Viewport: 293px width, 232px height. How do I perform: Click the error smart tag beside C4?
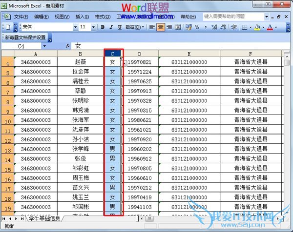point(125,63)
